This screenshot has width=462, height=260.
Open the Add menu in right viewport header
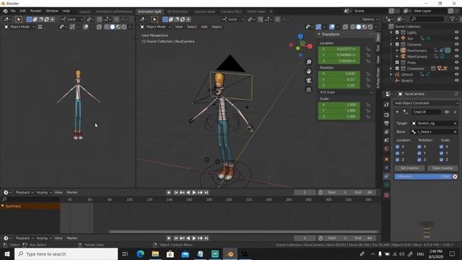tap(204, 27)
